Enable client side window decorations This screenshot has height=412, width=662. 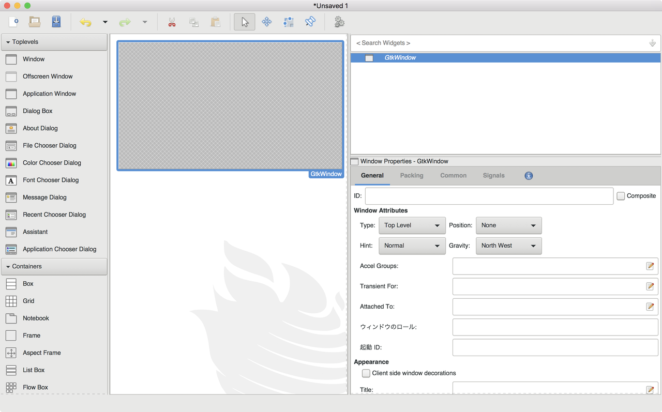[x=366, y=373]
